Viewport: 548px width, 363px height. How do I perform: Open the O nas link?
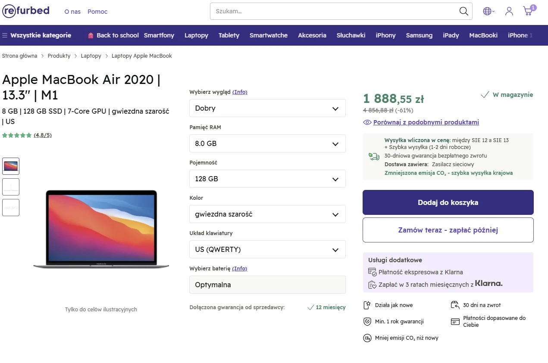point(72,12)
